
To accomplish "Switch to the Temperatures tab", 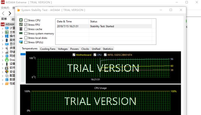I will click(x=30, y=49).
